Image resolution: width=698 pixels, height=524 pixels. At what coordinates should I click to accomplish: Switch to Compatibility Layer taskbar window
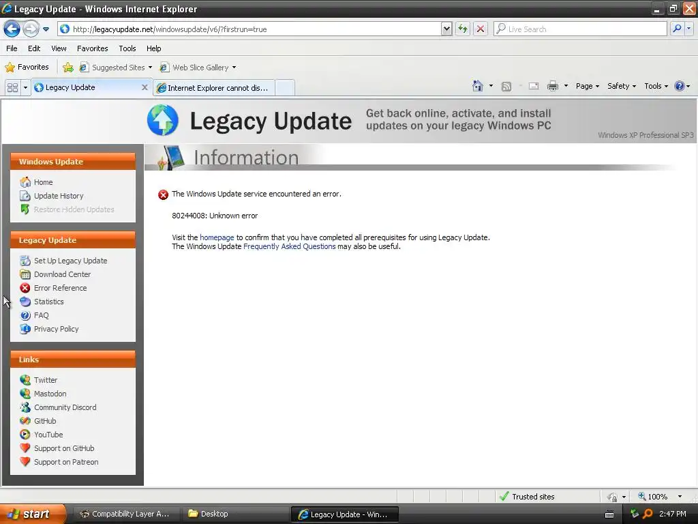coord(125,514)
